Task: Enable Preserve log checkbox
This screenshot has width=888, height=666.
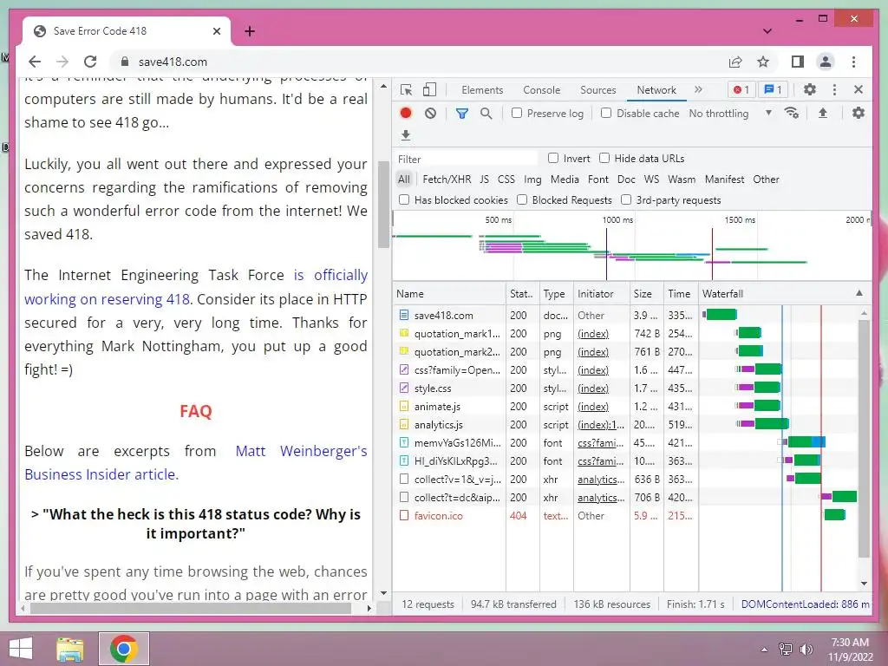Action: (517, 113)
